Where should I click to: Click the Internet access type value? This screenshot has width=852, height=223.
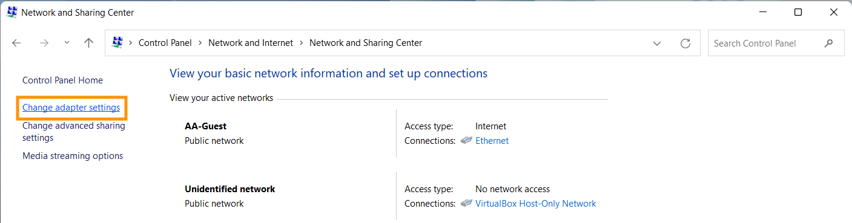pos(490,126)
